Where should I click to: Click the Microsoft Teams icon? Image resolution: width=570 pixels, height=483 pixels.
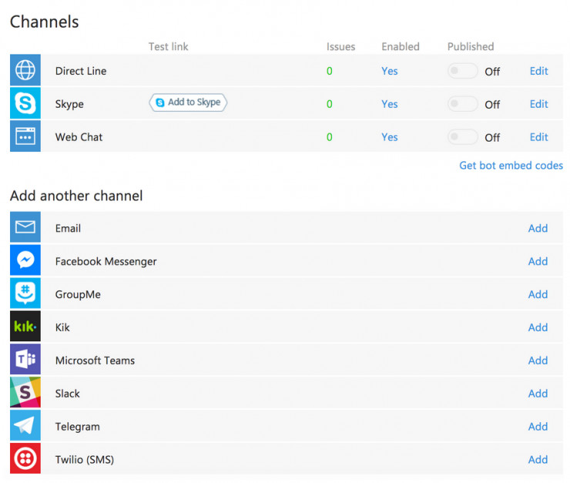pyautogui.click(x=25, y=361)
